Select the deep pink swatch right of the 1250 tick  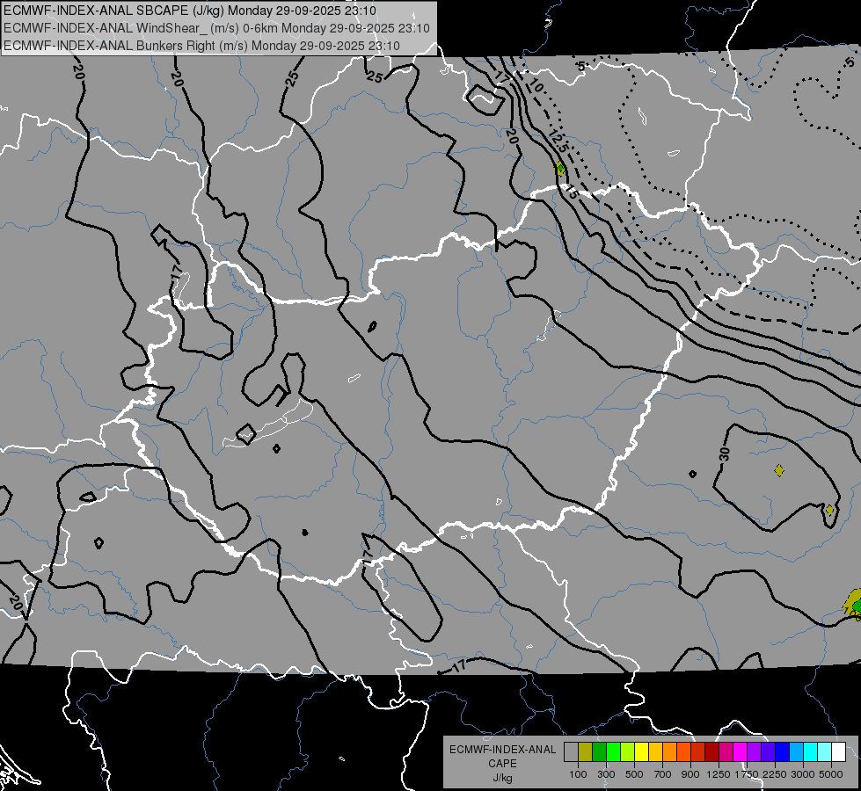pos(726,752)
